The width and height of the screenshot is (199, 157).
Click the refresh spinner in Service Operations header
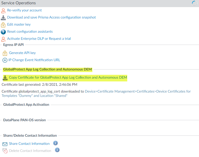pyautogui.click(x=195, y=3)
